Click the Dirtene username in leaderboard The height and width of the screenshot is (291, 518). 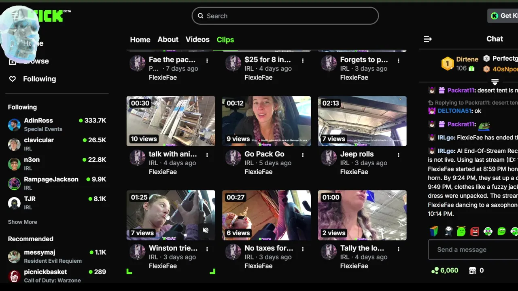pyautogui.click(x=467, y=59)
